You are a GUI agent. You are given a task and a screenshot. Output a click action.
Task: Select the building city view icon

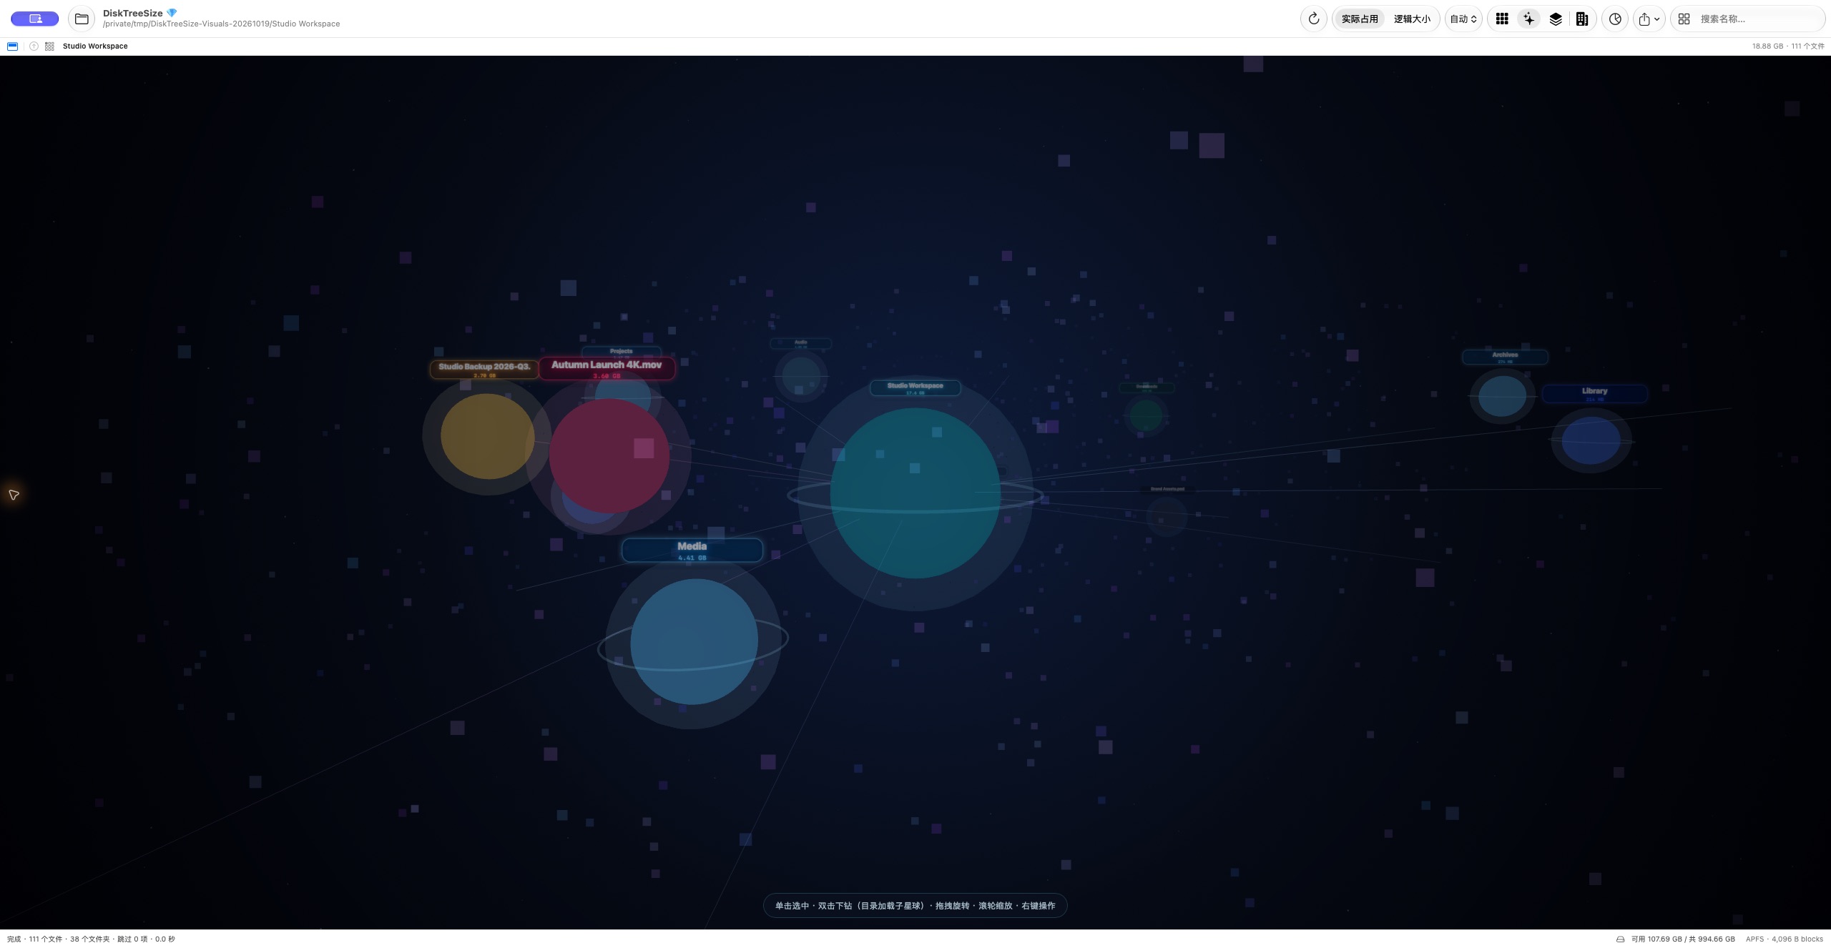pyautogui.click(x=1582, y=19)
